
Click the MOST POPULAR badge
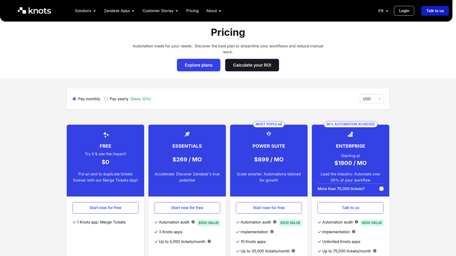269,124
